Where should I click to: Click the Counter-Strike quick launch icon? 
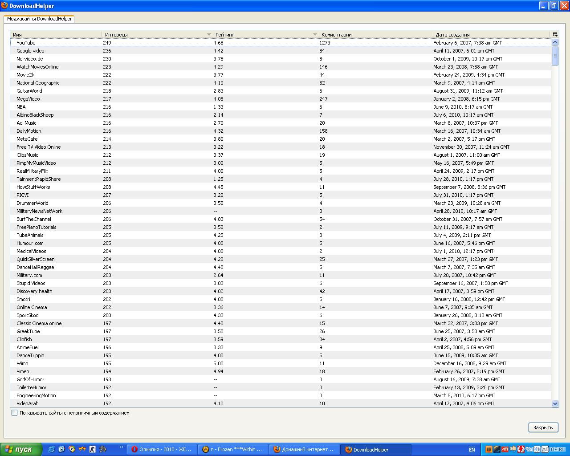[x=92, y=449]
